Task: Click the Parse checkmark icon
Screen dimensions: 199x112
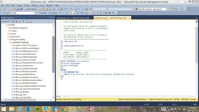Action: tap(63, 13)
